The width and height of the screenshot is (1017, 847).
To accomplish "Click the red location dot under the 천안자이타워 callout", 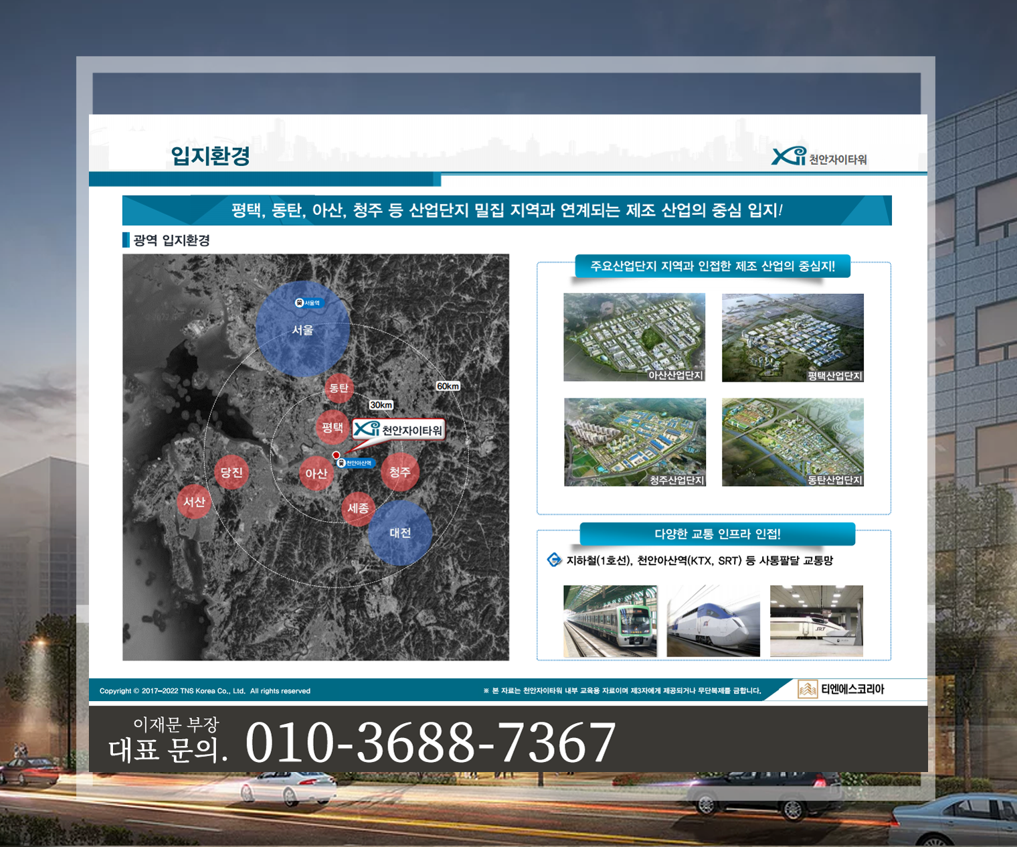I will coord(336,455).
